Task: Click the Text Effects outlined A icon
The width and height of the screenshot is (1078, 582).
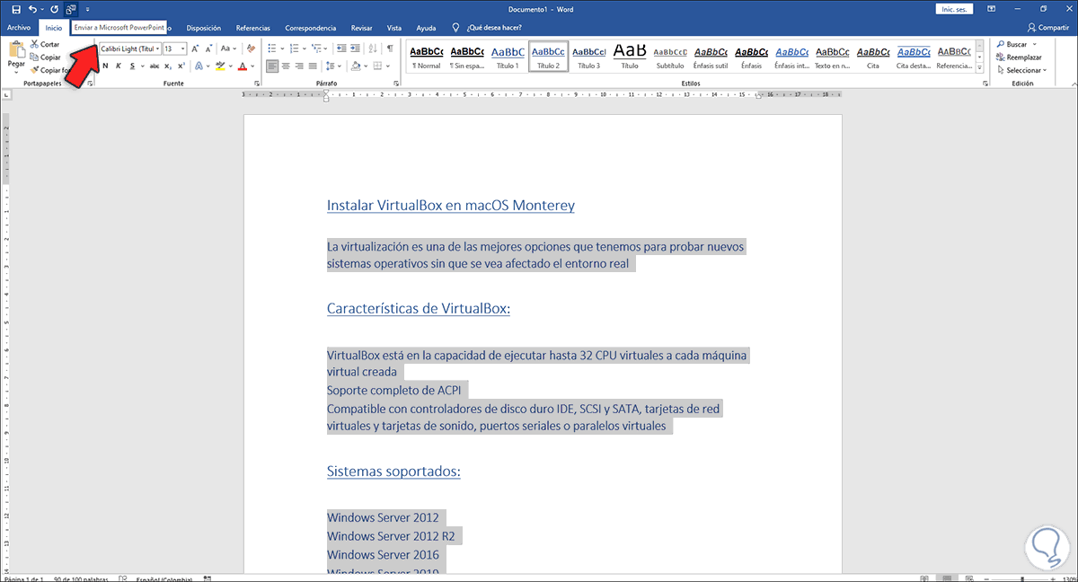Action: pyautogui.click(x=199, y=66)
